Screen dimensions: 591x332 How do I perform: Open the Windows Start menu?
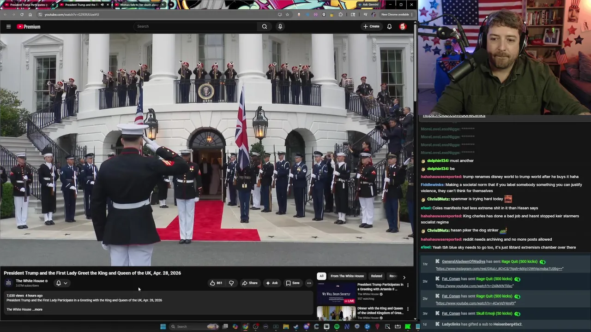[x=163, y=326]
